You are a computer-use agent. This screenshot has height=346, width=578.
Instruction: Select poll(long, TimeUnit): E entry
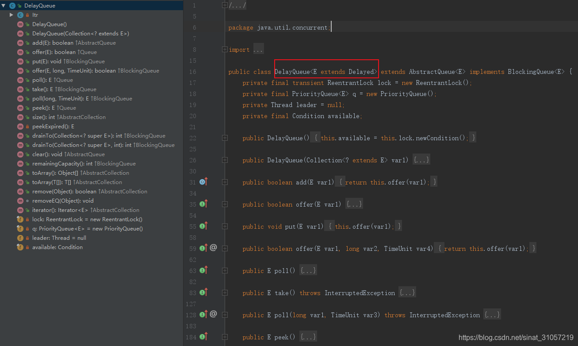(82, 99)
